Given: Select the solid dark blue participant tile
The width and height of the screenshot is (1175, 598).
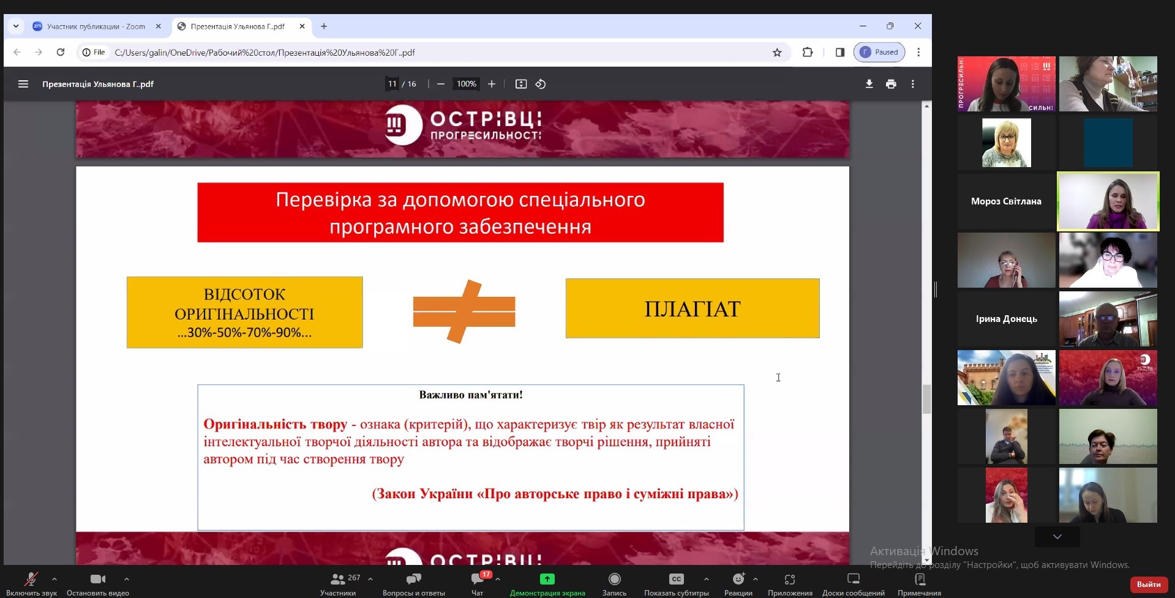Looking at the screenshot, I should coord(1108,143).
